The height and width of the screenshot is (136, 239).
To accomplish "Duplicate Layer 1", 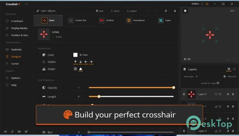I will [x=228, y=106].
